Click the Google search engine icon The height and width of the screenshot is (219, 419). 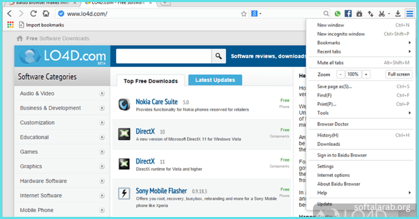pyautogui.click(x=255, y=14)
